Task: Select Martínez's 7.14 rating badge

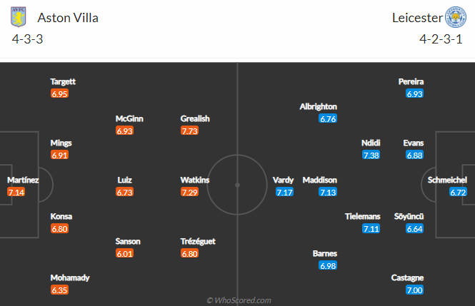Action: (16, 192)
